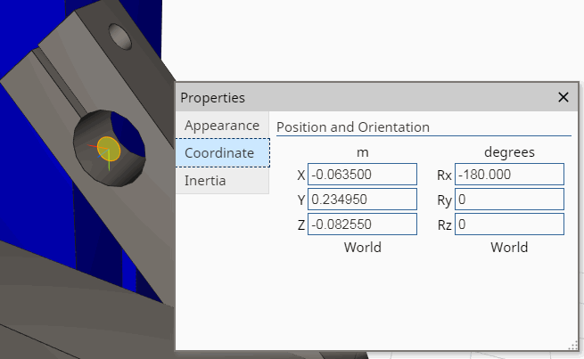Switch to the Appearance tab
This screenshot has width=584, height=359.
[x=221, y=126]
